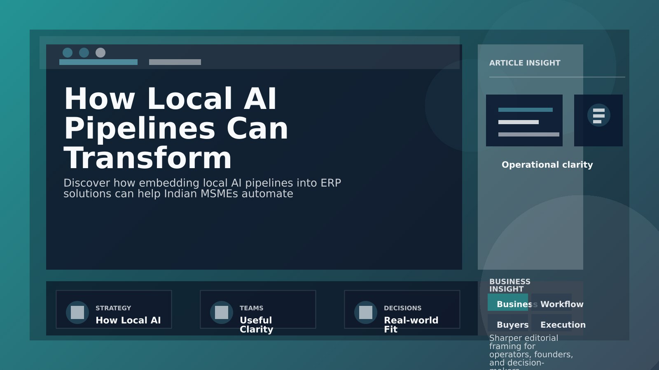This screenshot has height=370, width=659.
Task: Click the How Local AI Pipelines headline
Action: 176,128
